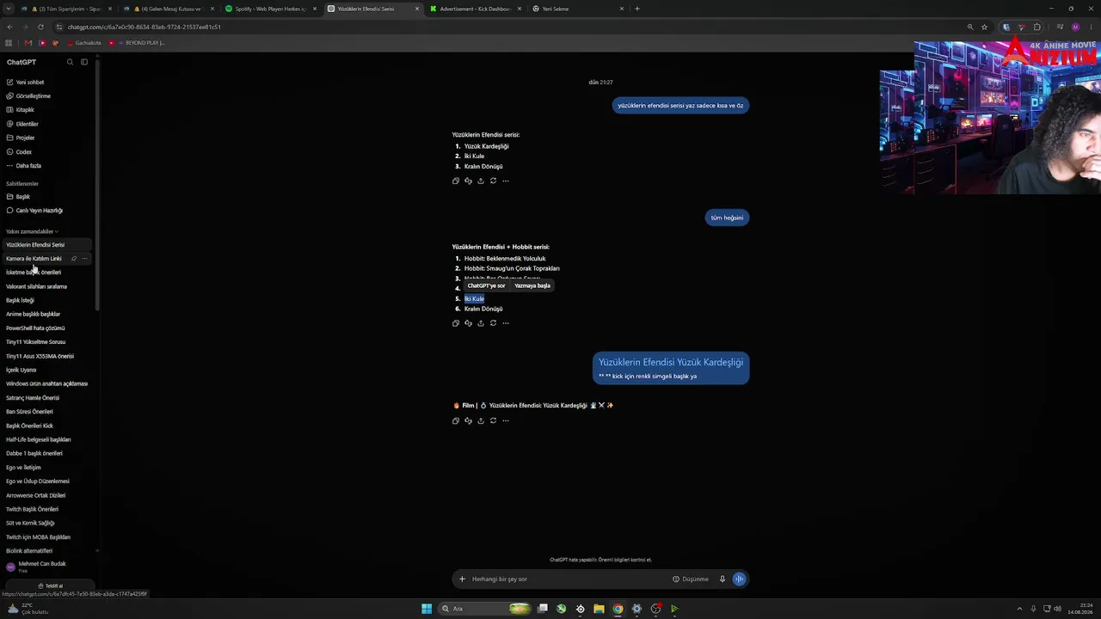
Task: Rate the Hobbit serisi list response
Action: pyautogui.click(x=468, y=323)
